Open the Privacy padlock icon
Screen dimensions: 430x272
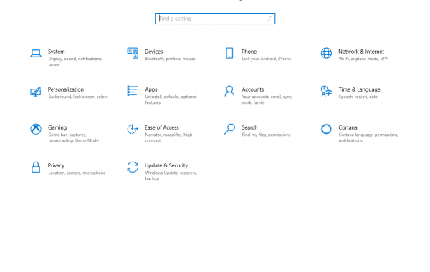click(x=36, y=167)
